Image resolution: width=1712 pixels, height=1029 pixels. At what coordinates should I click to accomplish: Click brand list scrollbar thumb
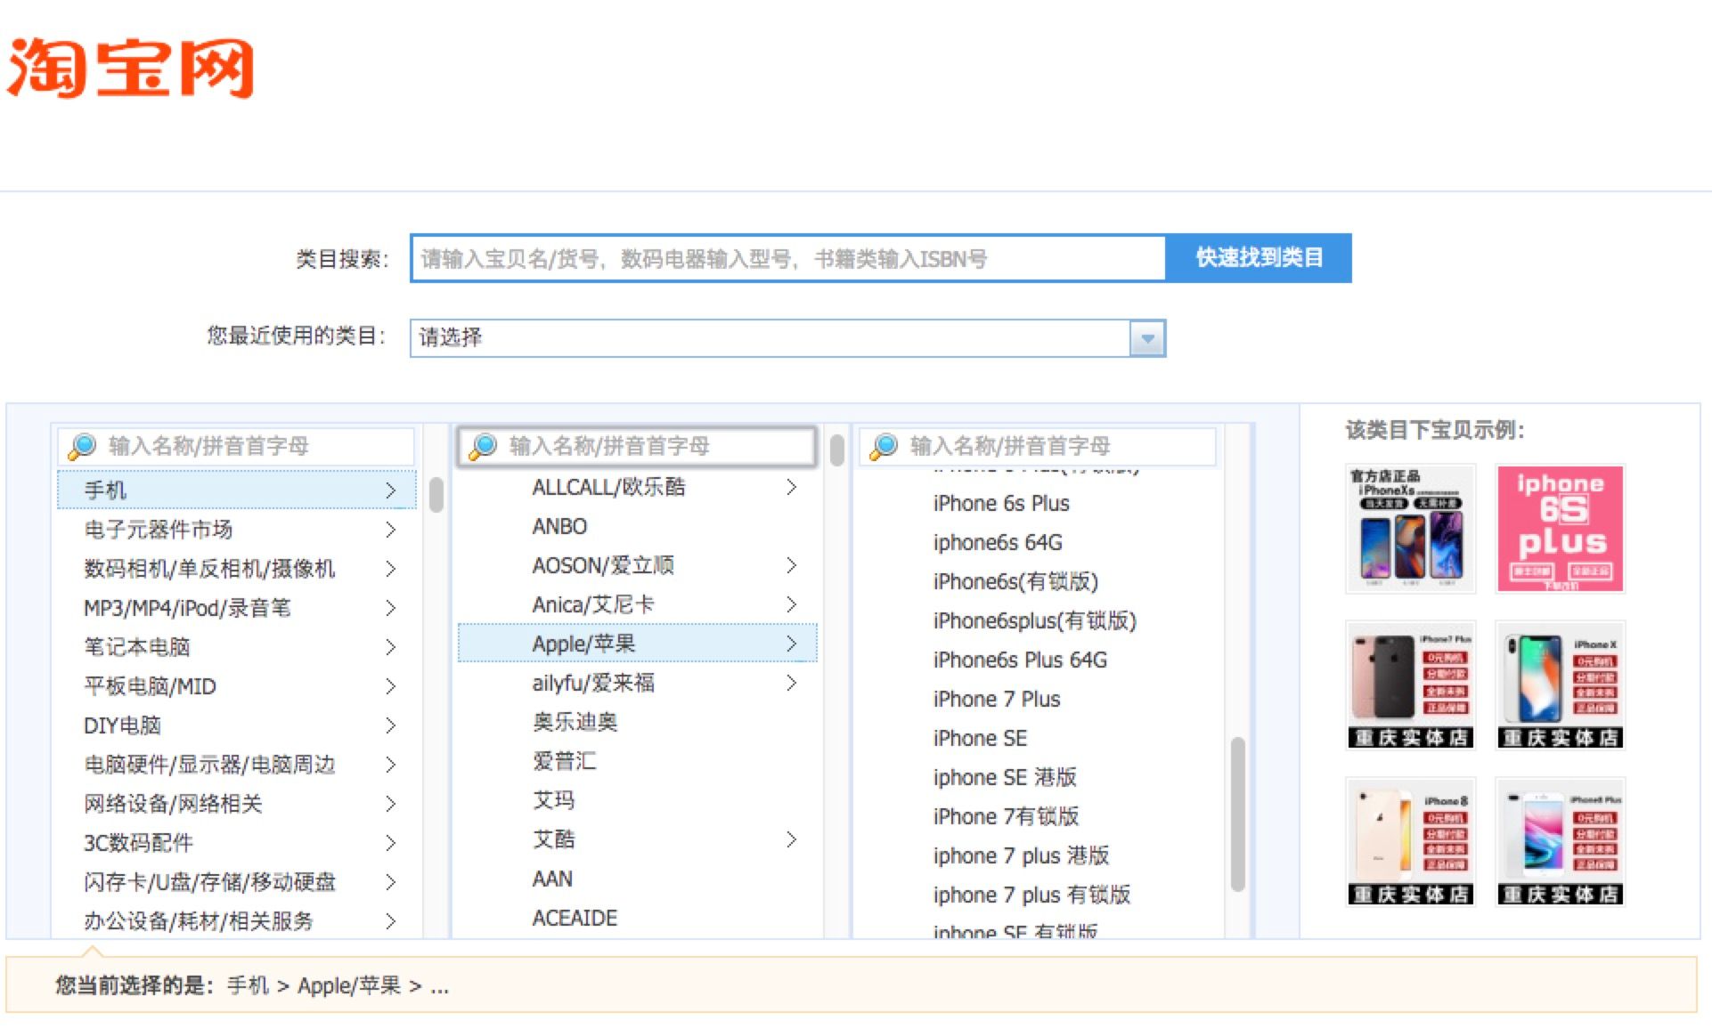(x=837, y=450)
